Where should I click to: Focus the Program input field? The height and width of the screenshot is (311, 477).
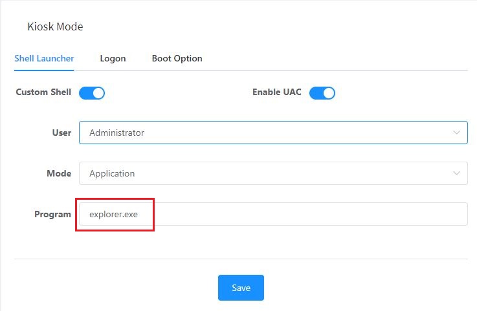tap(291, 214)
